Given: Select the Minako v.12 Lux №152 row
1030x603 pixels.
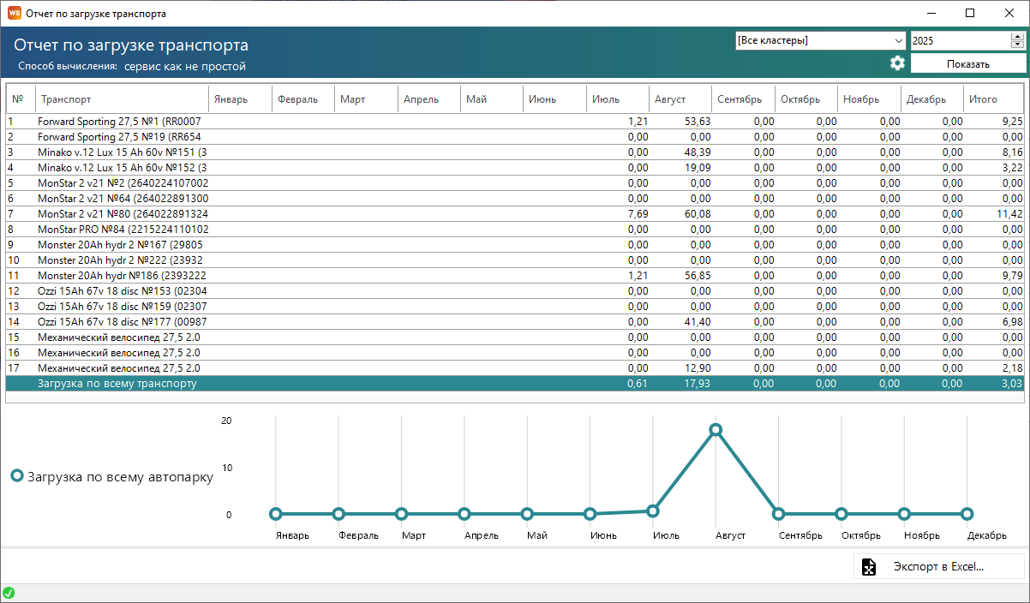Looking at the screenshot, I should tap(122, 168).
